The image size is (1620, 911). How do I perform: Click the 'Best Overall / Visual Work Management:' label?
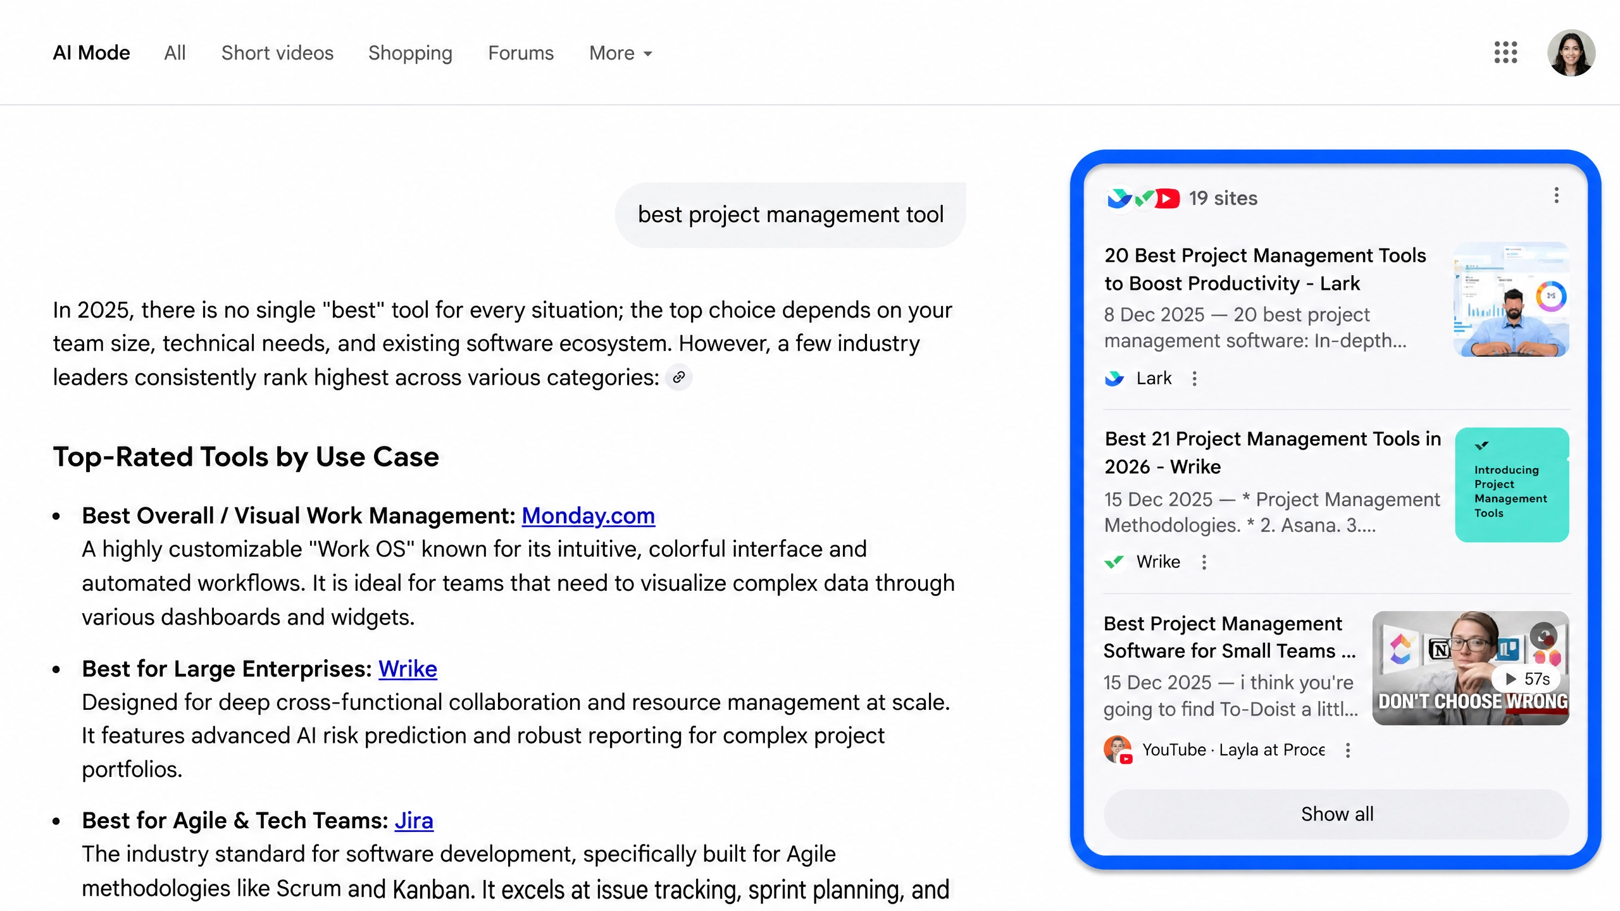299,516
